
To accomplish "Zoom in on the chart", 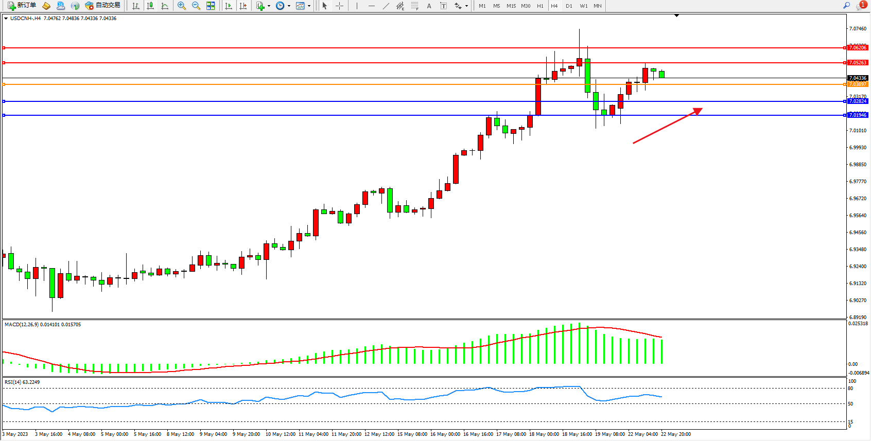I will [182, 6].
